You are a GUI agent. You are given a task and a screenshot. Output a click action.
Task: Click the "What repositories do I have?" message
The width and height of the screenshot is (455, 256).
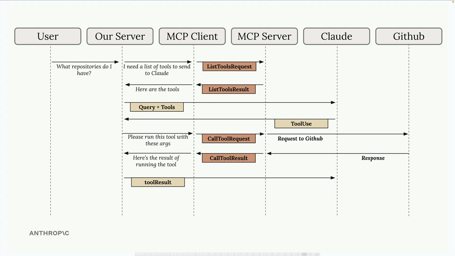point(84,70)
